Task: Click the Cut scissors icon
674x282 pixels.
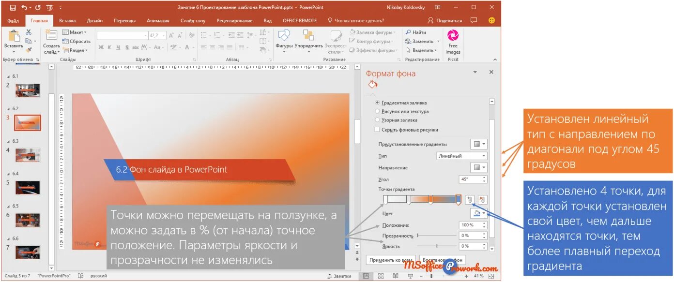Action: click(x=29, y=32)
